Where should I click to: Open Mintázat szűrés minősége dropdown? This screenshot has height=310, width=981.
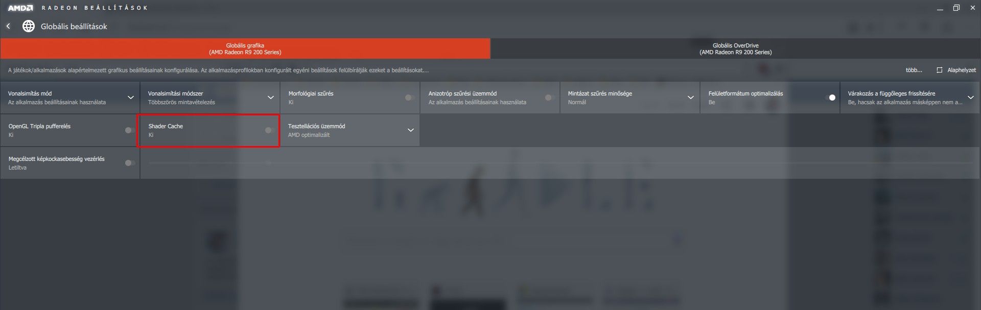(x=691, y=98)
